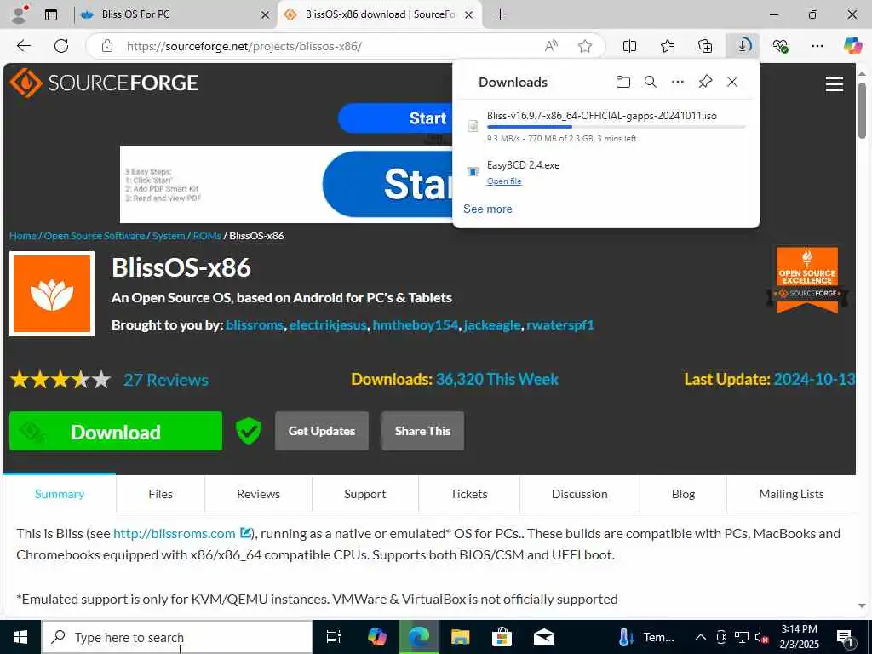Click the Bliss ISO download item
Screen dimensions: 872x654
(x=606, y=126)
